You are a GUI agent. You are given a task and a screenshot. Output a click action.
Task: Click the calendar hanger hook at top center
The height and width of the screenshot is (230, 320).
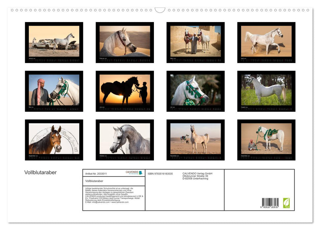[x=160, y=10]
